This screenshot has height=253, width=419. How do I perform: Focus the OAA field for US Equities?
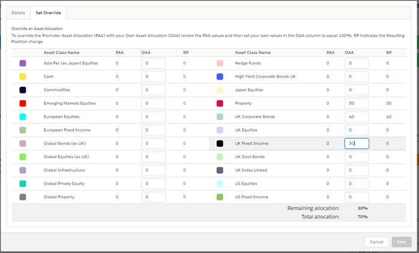tap(357, 183)
